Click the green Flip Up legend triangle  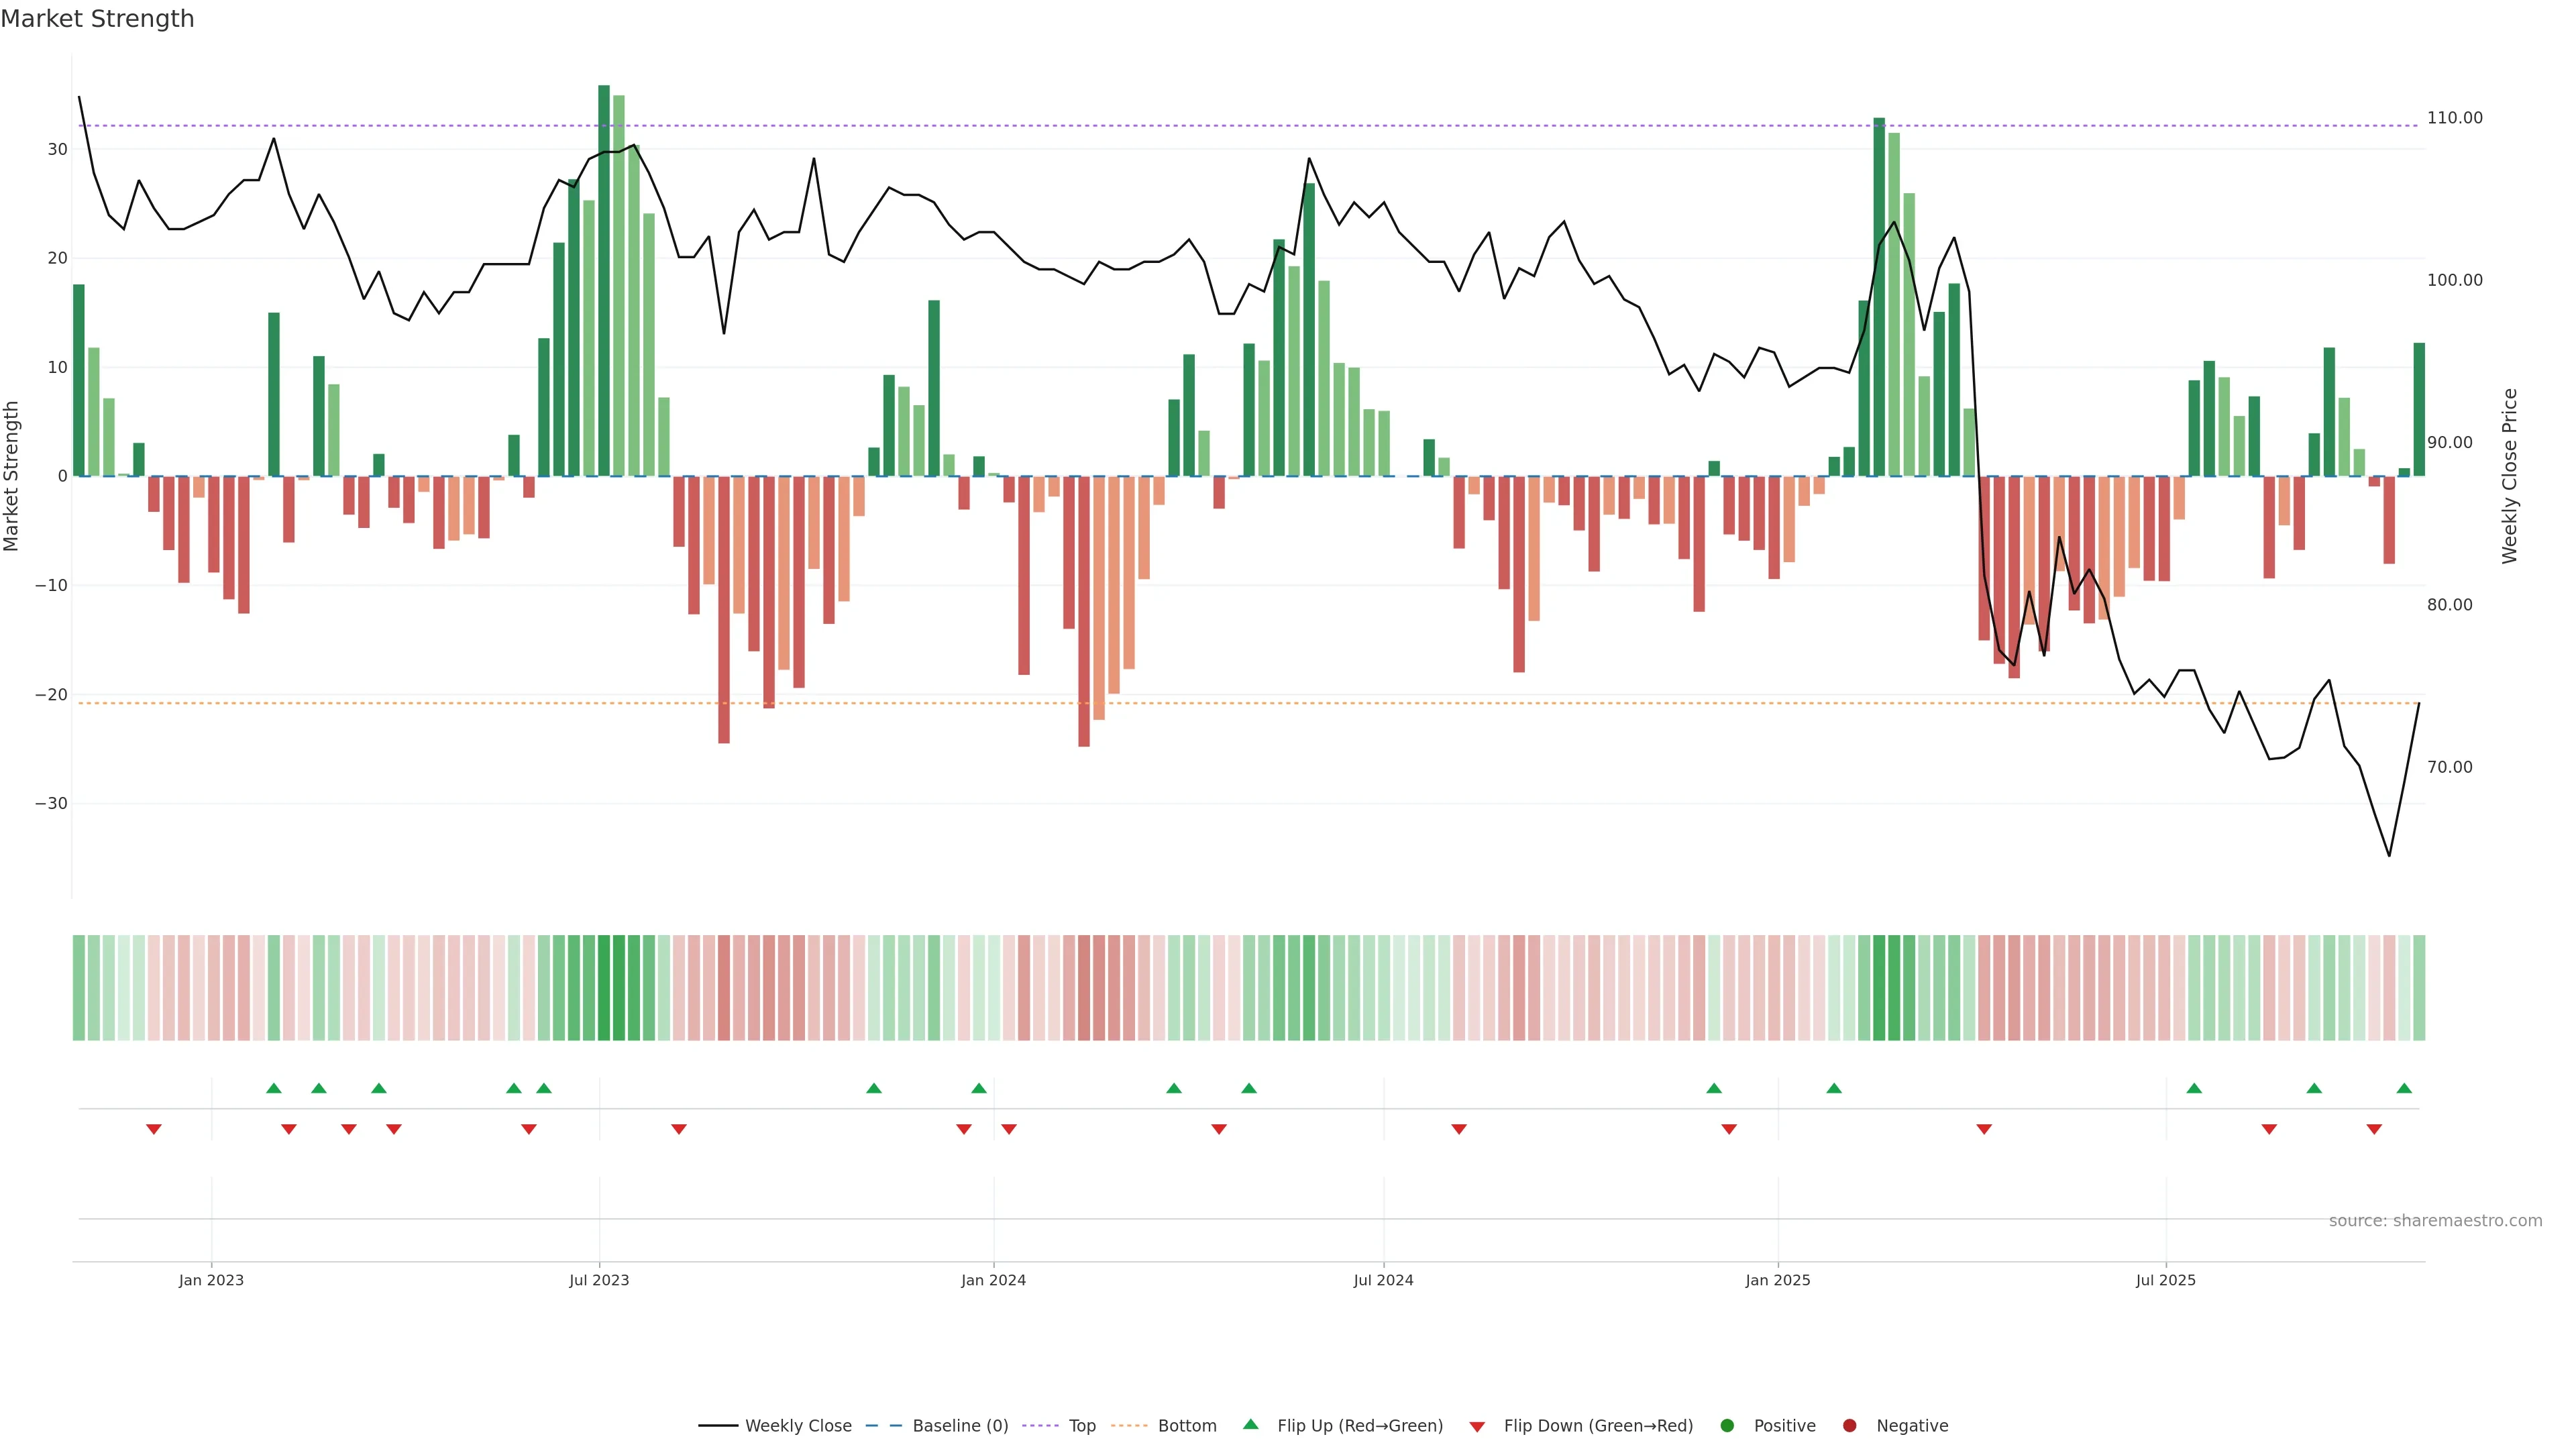pos(1250,1424)
